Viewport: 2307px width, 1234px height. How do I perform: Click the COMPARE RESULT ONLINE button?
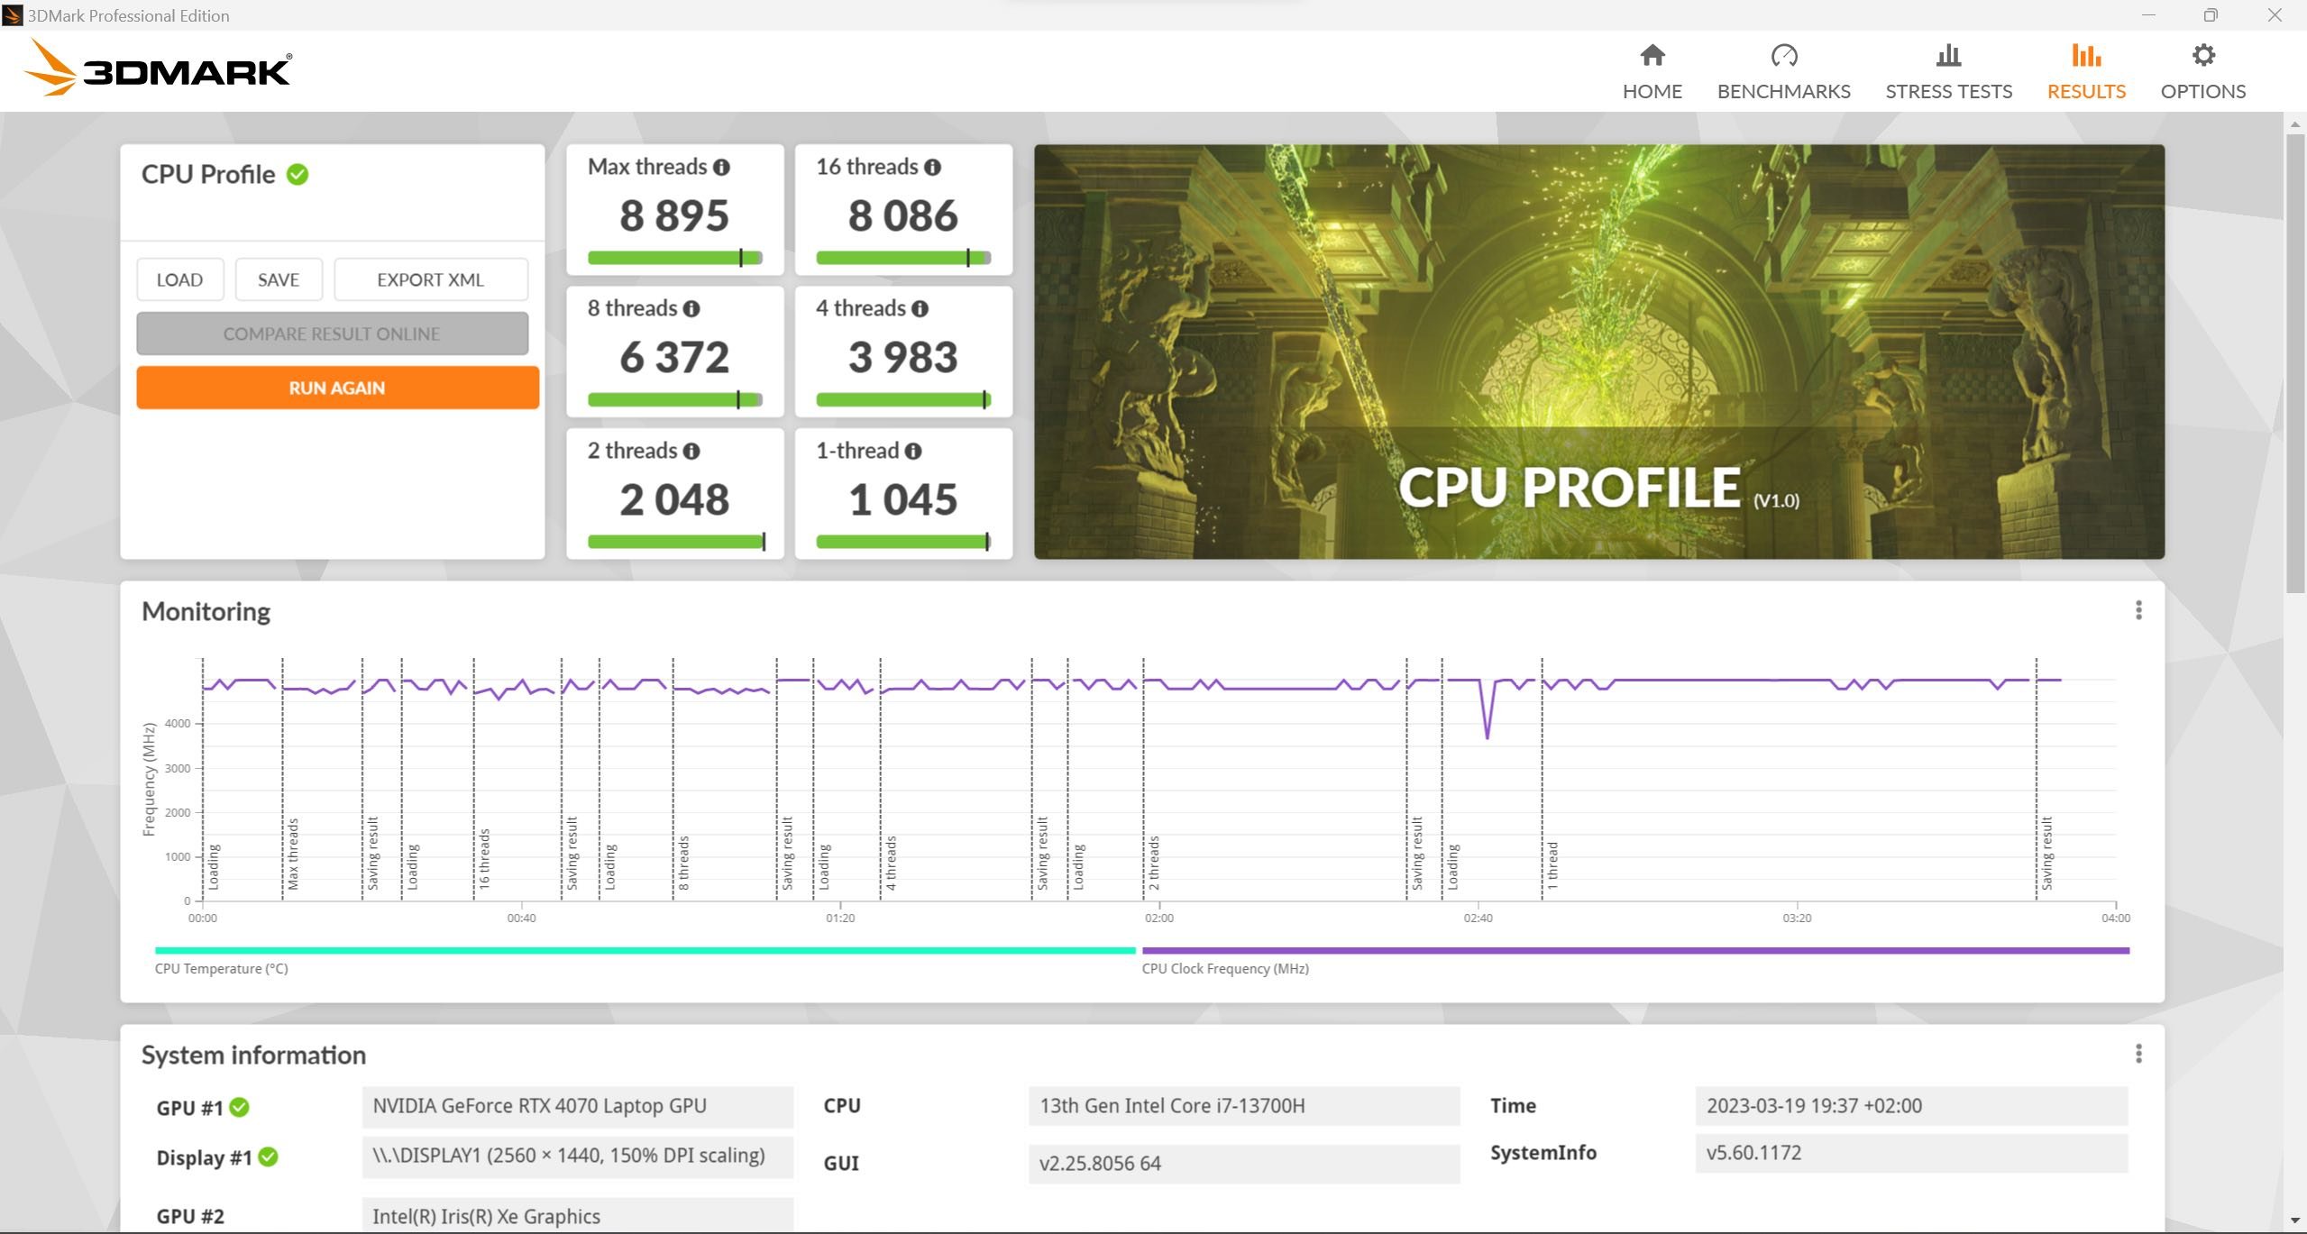pyautogui.click(x=333, y=334)
